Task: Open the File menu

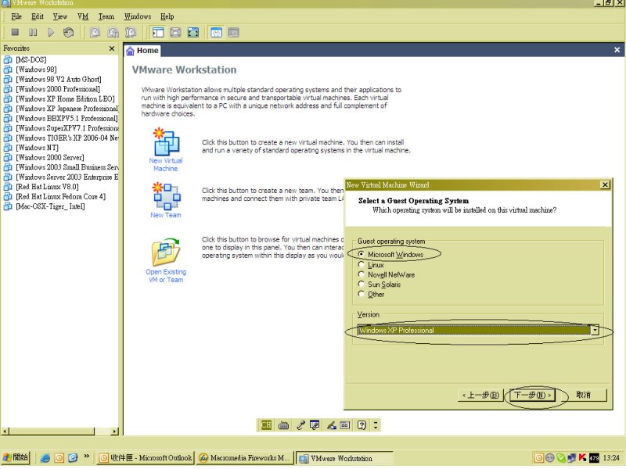Action: 16,16
